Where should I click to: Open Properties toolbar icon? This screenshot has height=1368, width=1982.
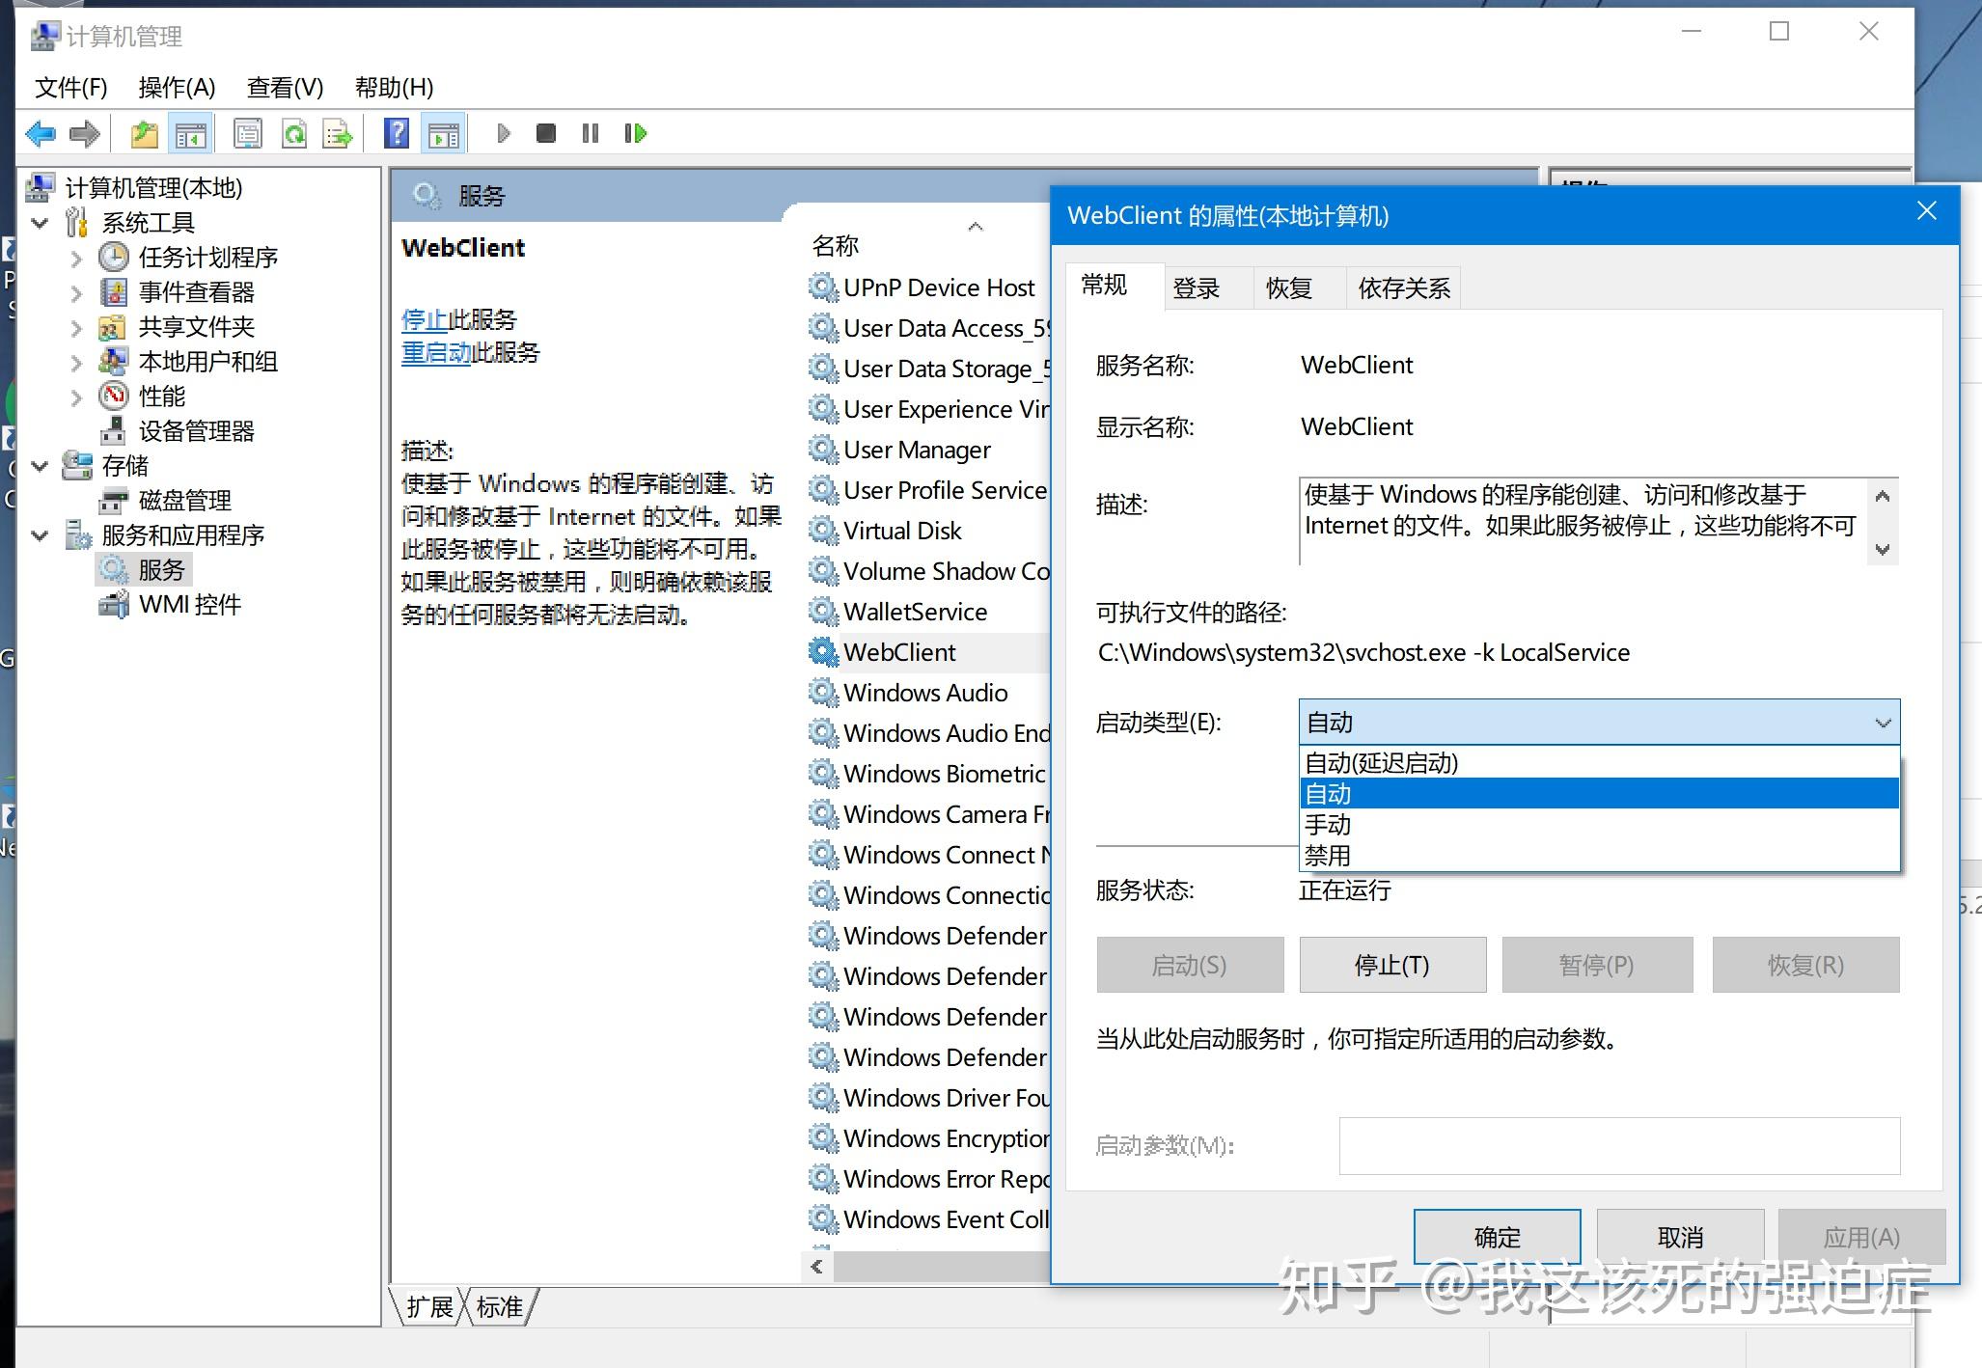pos(248,133)
